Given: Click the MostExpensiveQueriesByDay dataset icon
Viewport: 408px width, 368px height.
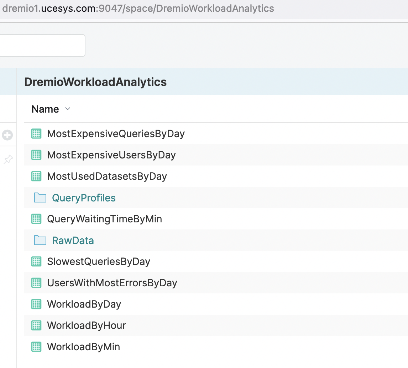Looking at the screenshot, I should [x=36, y=134].
